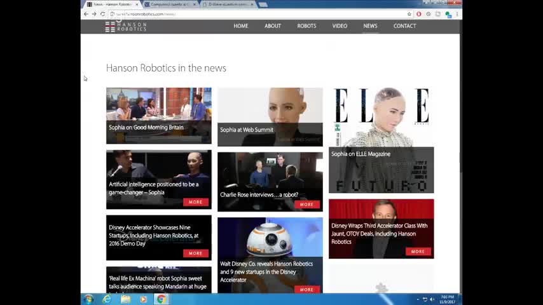Screen dimensions: 543x305
Task: Click the Disney Wraps Third Accelerator headline
Action: click(379, 234)
